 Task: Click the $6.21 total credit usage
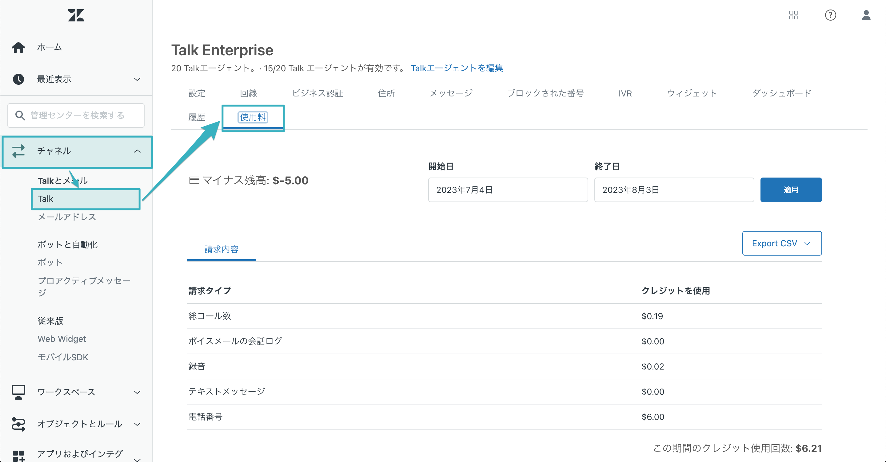point(808,448)
